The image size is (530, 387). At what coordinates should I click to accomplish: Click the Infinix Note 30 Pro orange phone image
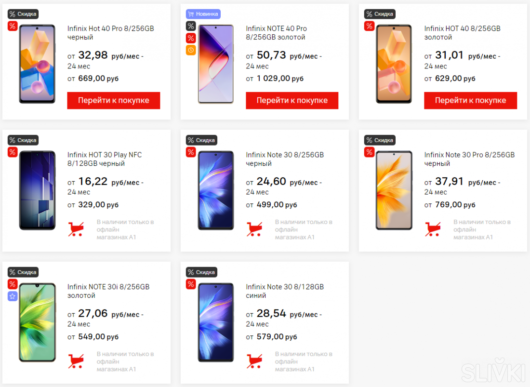pos(394,190)
